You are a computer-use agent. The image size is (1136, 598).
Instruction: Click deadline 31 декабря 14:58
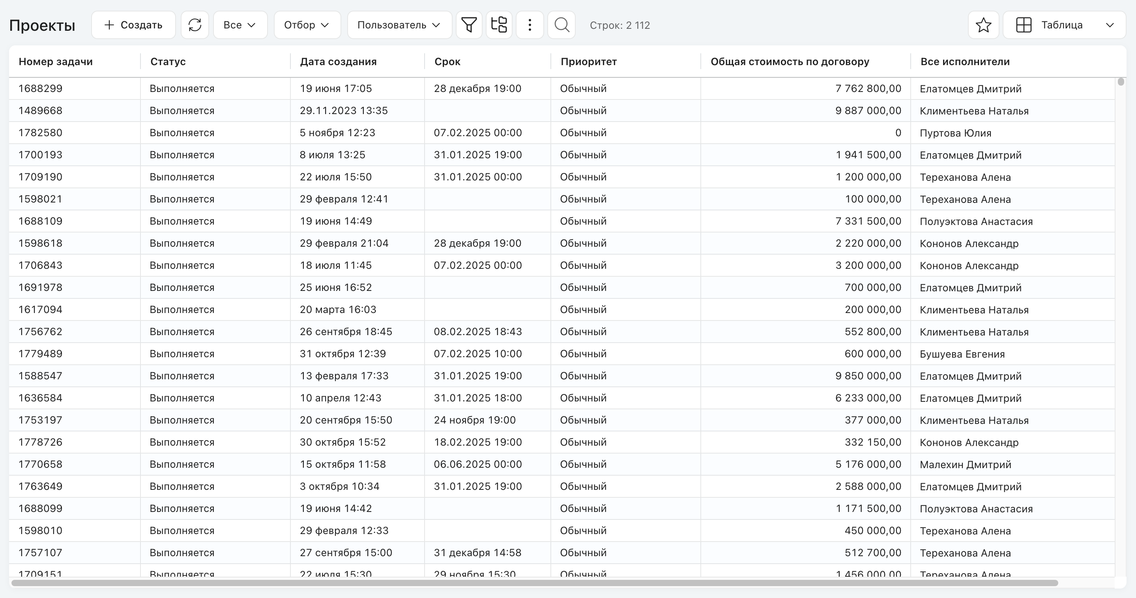click(477, 553)
